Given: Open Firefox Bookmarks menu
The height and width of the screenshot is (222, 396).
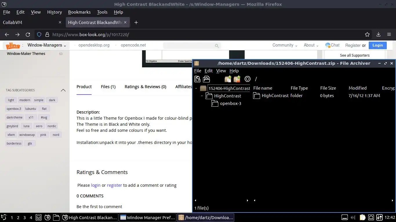Looking at the screenshot, I should [79, 12].
